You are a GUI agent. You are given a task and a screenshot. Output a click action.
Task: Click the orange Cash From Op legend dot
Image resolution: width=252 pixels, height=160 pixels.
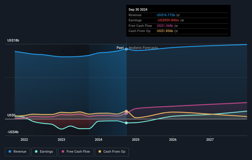tap(100, 151)
